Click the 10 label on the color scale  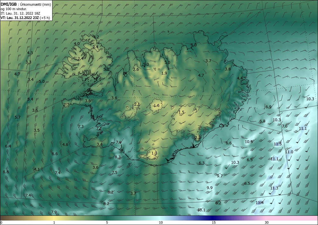click(x=161, y=222)
